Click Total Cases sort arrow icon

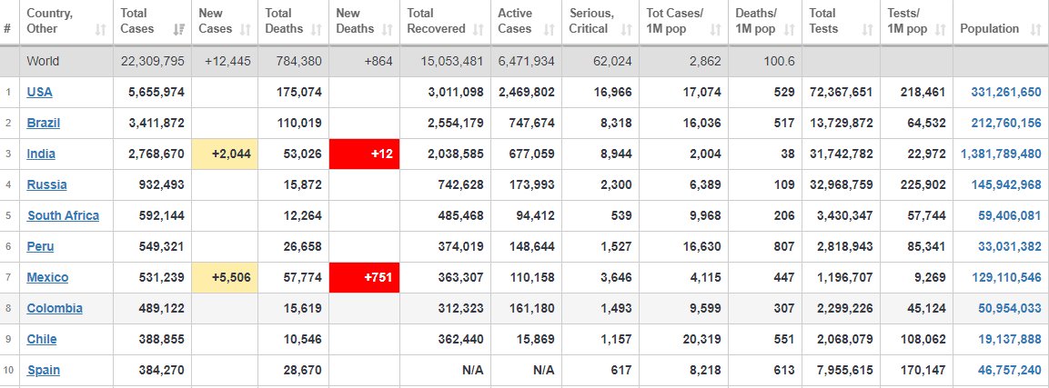(178, 29)
